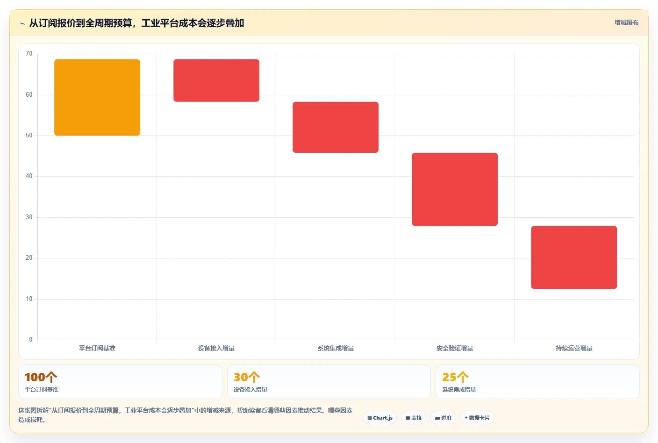Select the 进度 tag
The image size is (658, 443).
coord(443,418)
